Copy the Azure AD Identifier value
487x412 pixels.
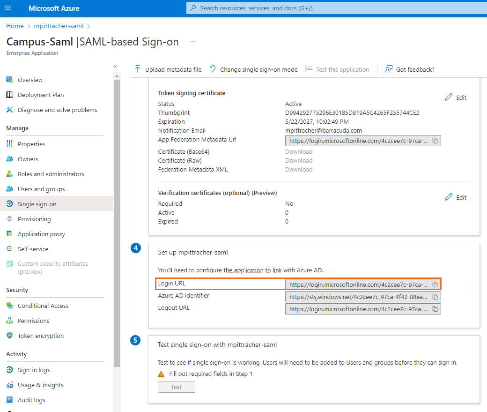(x=435, y=297)
